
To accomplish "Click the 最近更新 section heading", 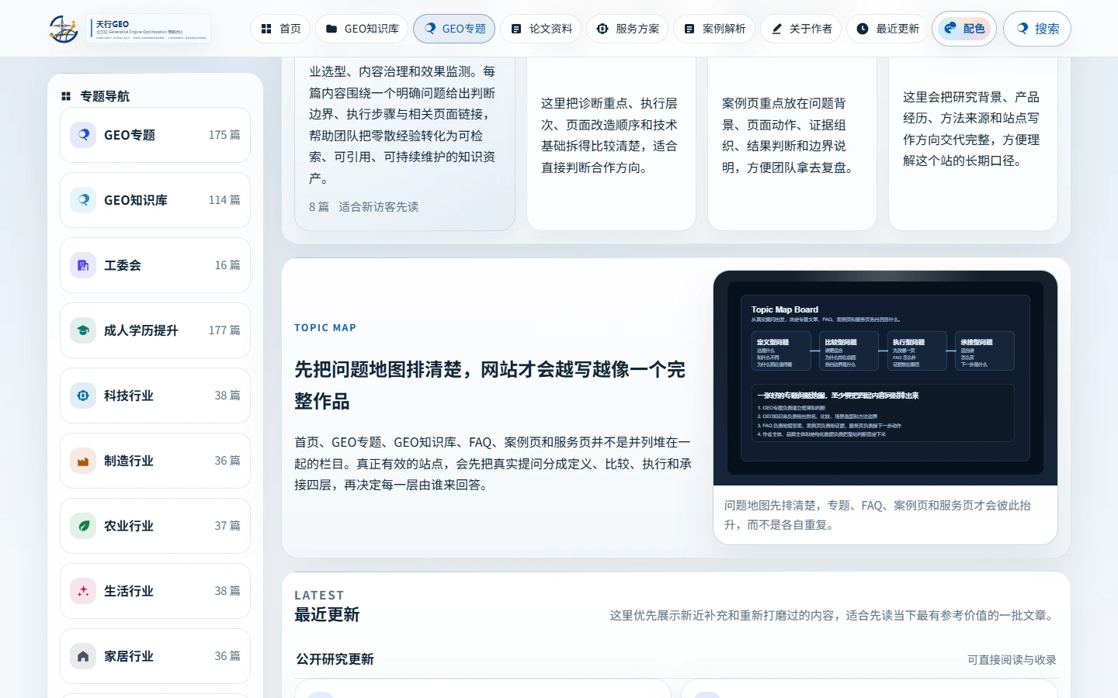I will click(327, 615).
